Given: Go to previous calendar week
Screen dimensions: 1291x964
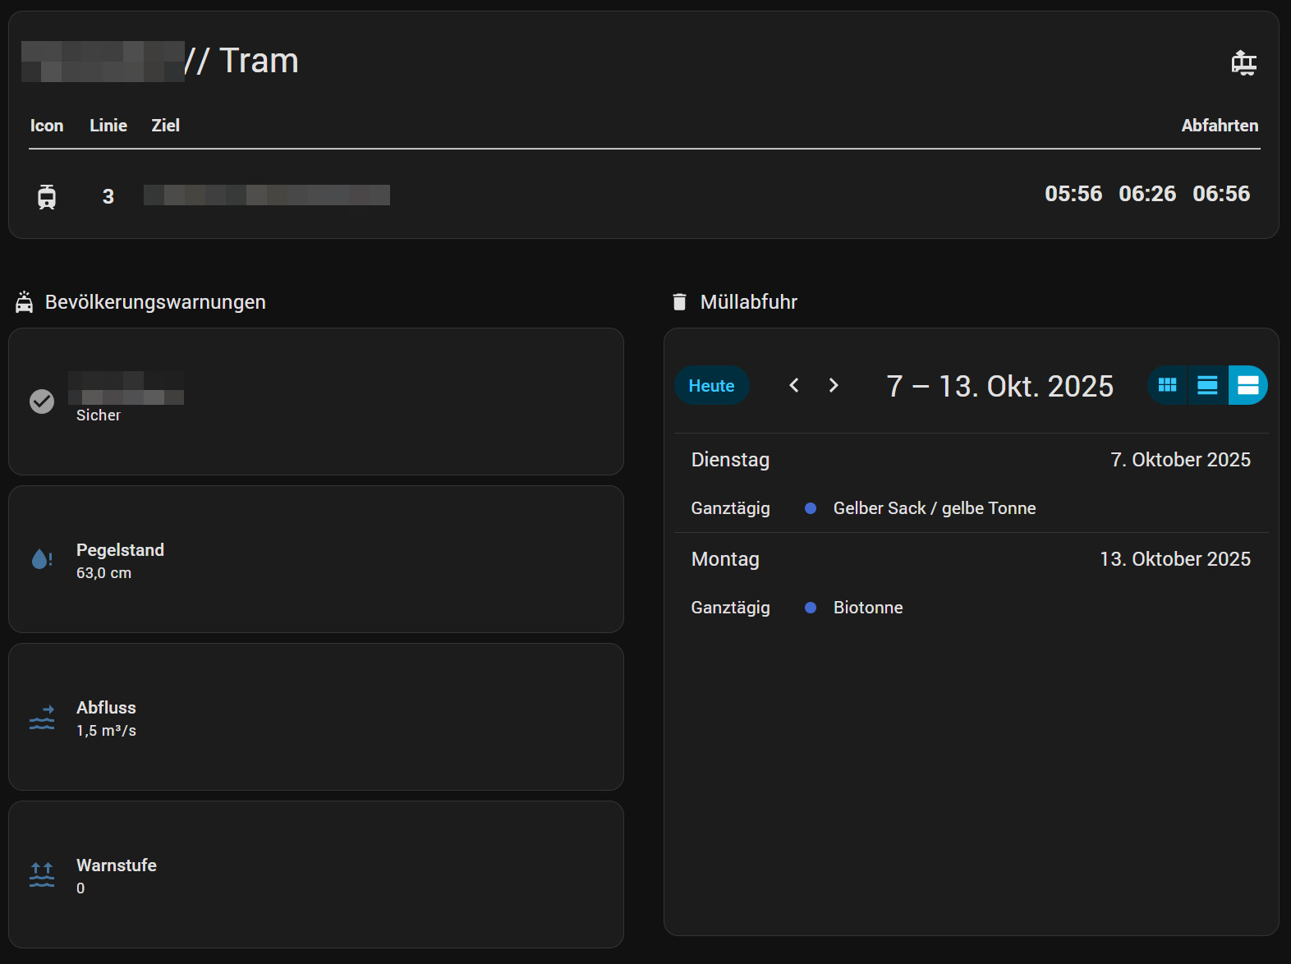Looking at the screenshot, I should click(794, 385).
